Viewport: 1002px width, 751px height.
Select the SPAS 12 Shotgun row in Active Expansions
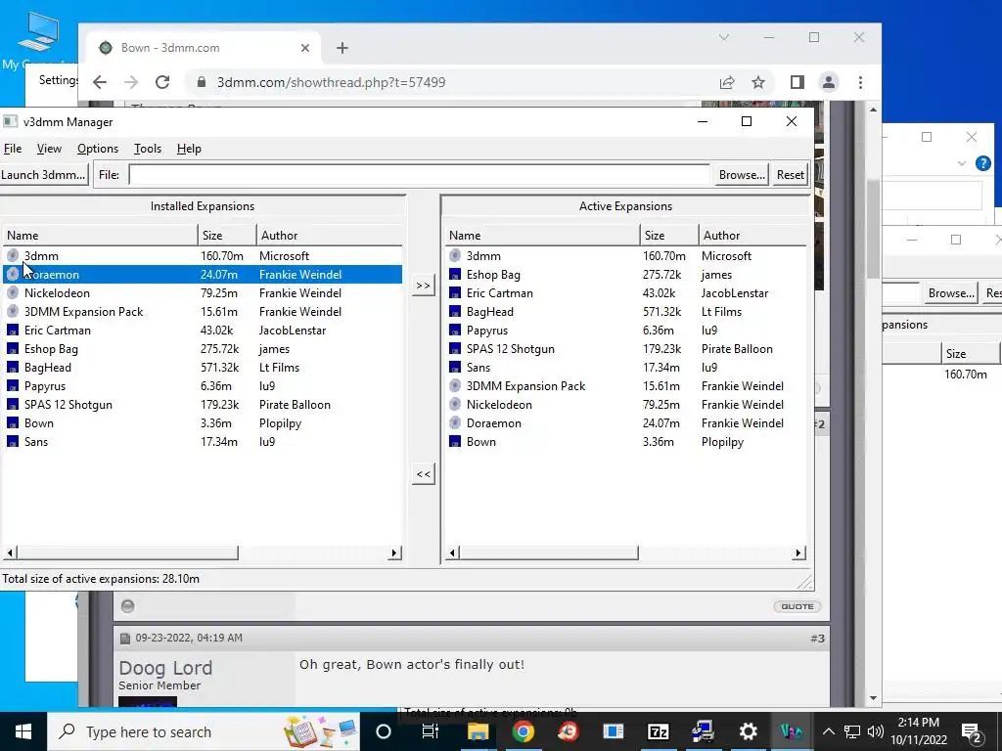pyautogui.click(x=625, y=349)
